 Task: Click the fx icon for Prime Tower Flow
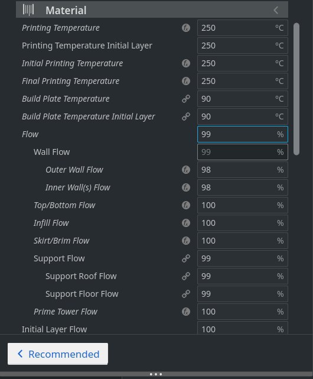pos(185,312)
